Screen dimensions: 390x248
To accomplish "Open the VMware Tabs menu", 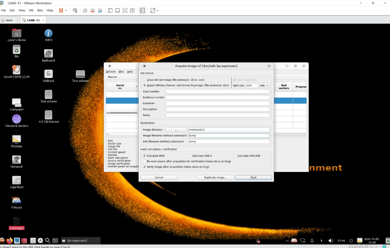I will click(x=40, y=10).
